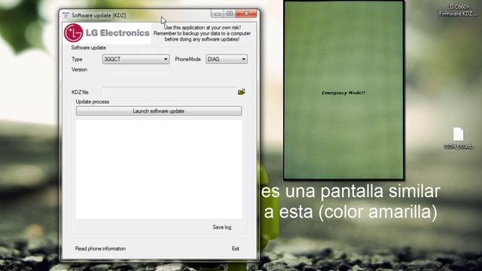482x271 pixels.
Task: Minimize the Software update window
Action: 218,14
